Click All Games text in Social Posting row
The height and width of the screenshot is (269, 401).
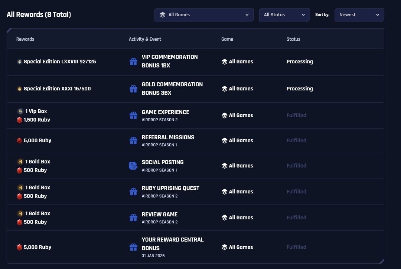tap(241, 166)
